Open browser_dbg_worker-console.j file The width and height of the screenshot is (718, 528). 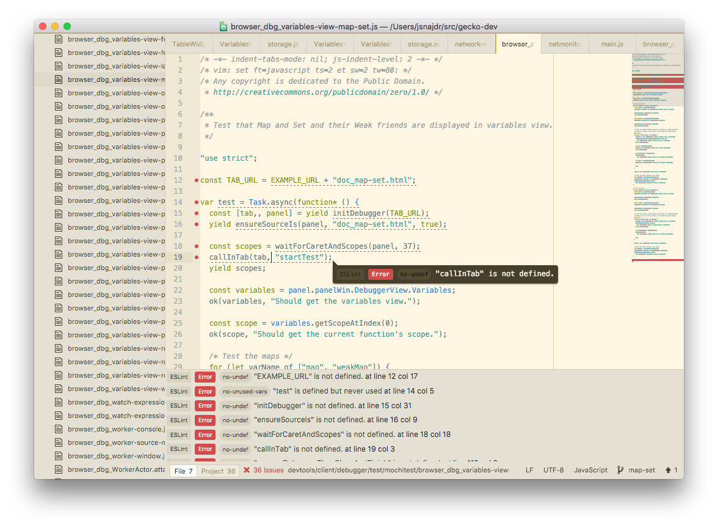pyautogui.click(x=116, y=429)
